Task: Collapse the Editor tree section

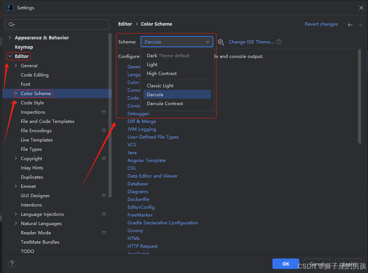Action: [10, 56]
